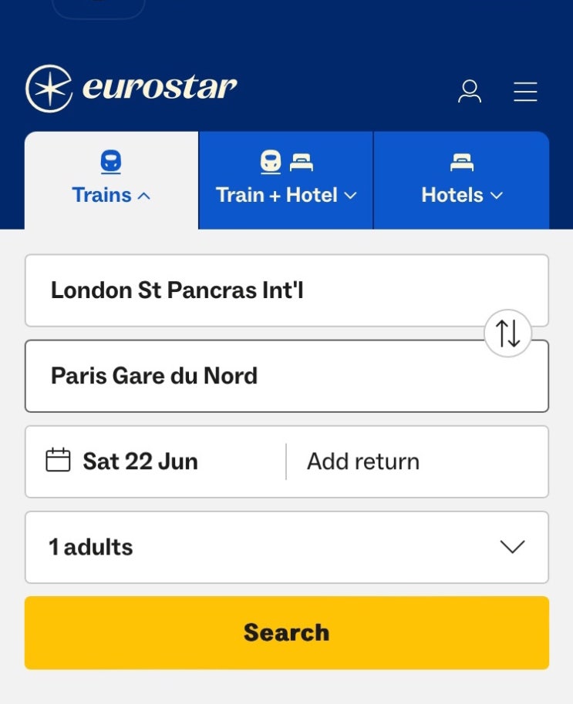Image resolution: width=573 pixels, height=704 pixels.
Task: Change the Sat 22 Jun departure date
Action: (140, 461)
